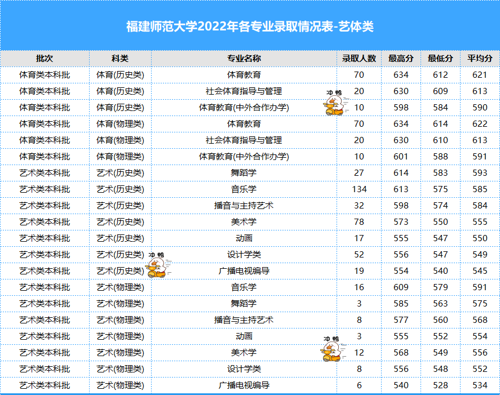500x395 pixels.
Task: Select average score 568 for 播音与主持艺术 物理类
Action: [480, 320]
